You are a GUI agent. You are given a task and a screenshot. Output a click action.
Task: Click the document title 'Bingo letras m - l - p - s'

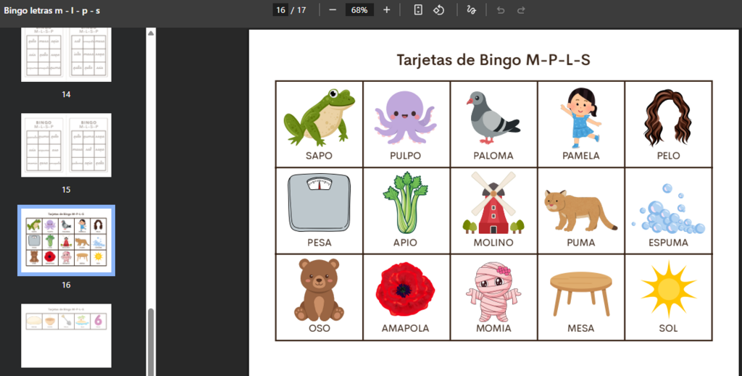coord(52,10)
